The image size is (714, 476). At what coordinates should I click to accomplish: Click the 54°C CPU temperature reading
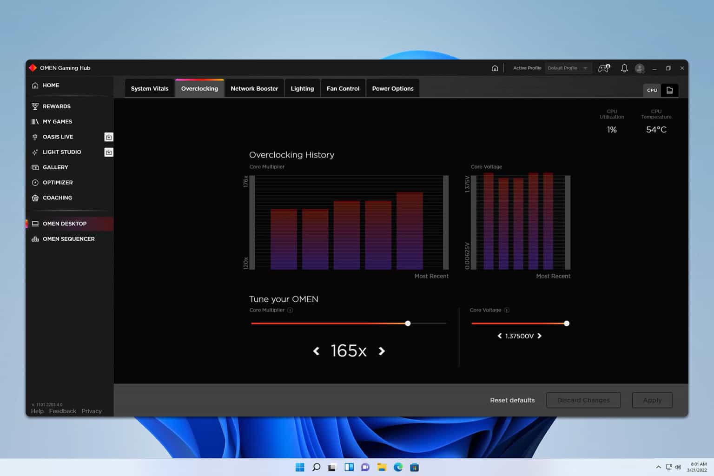pos(656,130)
